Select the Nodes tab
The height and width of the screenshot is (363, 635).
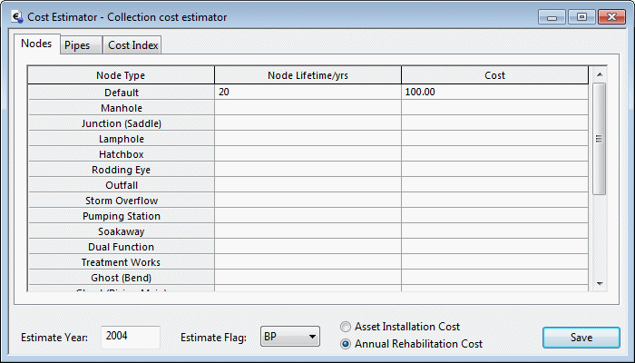pyautogui.click(x=36, y=44)
